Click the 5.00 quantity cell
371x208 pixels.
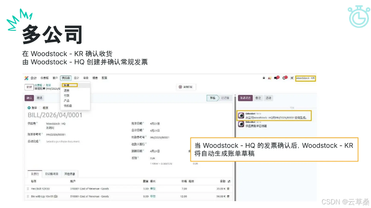(146, 189)
